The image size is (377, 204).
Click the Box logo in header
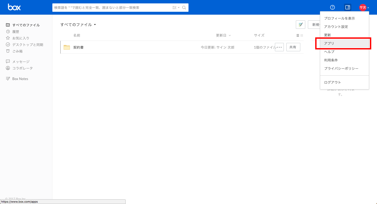14,7
